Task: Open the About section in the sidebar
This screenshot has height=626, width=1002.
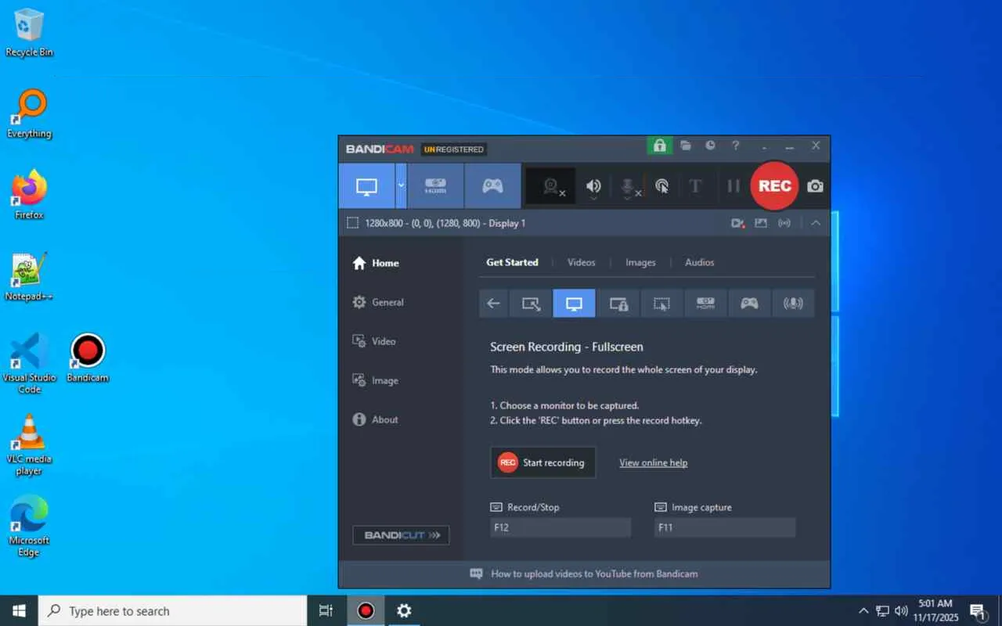Action: point(376,419)
